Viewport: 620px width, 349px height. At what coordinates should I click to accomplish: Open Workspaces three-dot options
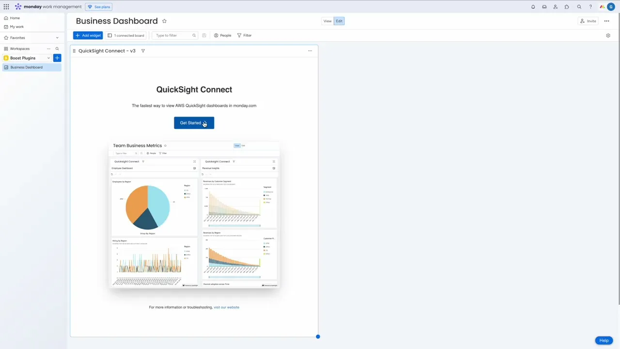[x=48, y=48]
